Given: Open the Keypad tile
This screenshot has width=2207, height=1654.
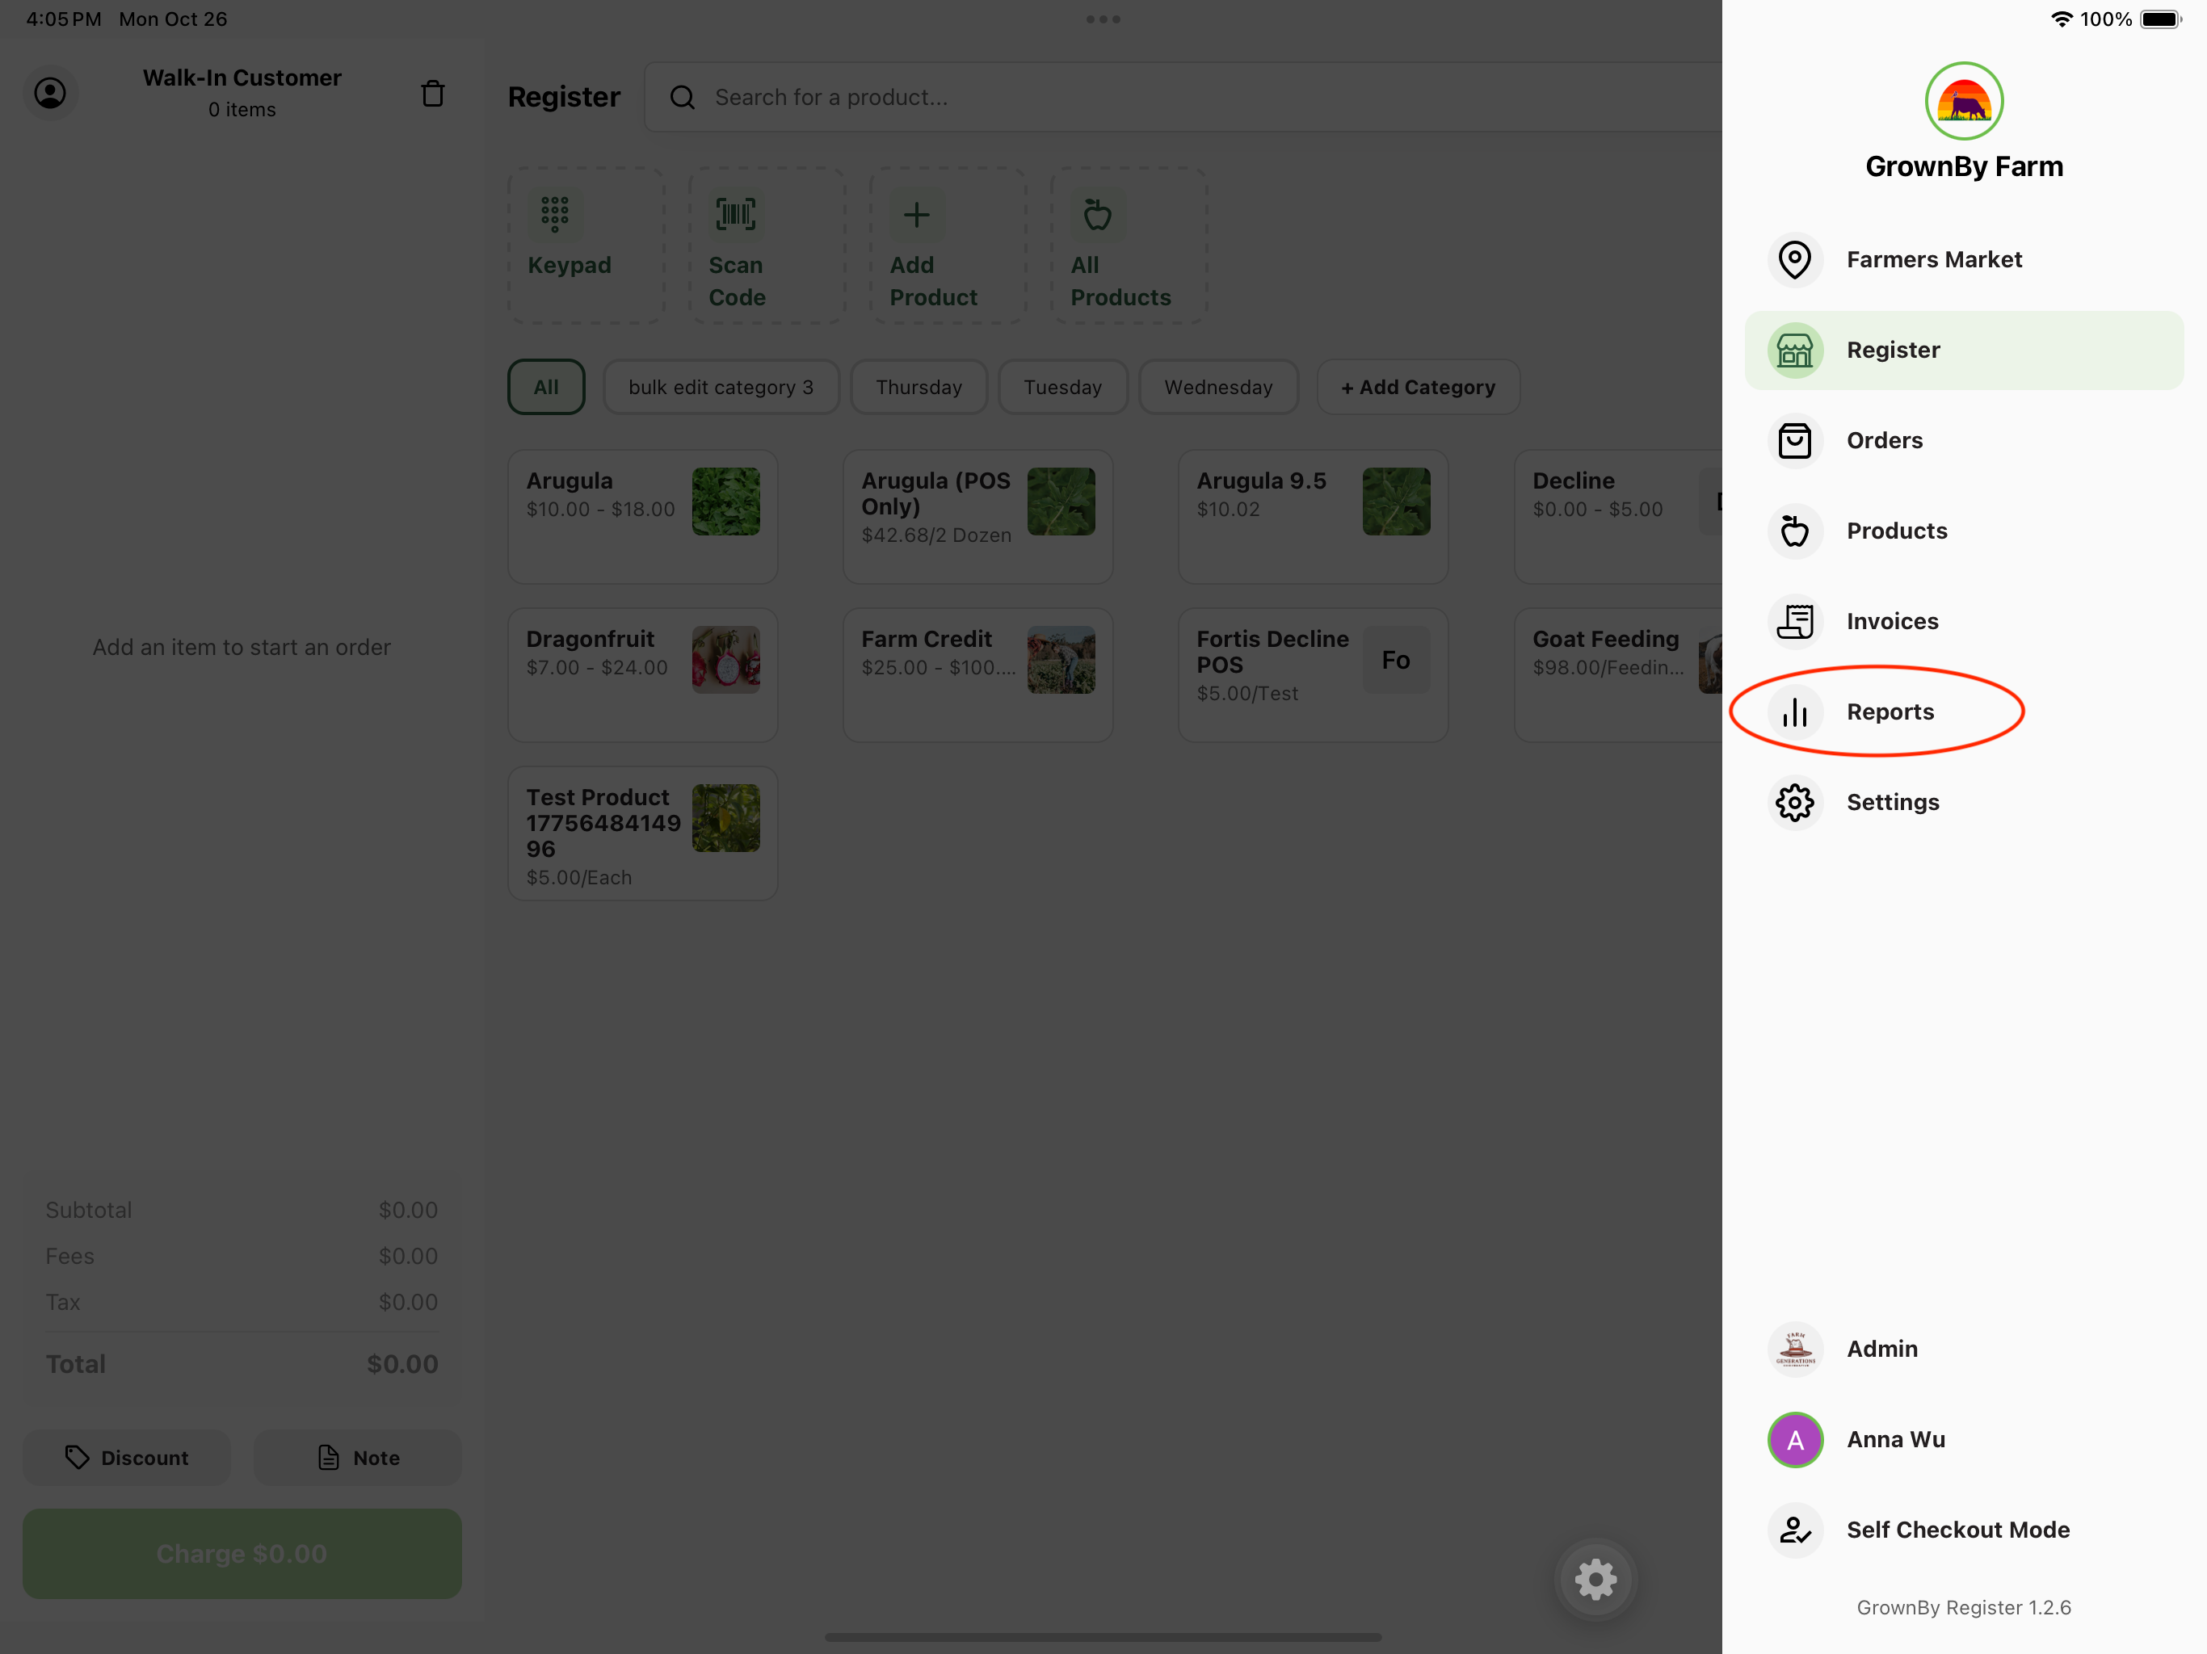Looking at the screenshot, I should pos(586,246).
